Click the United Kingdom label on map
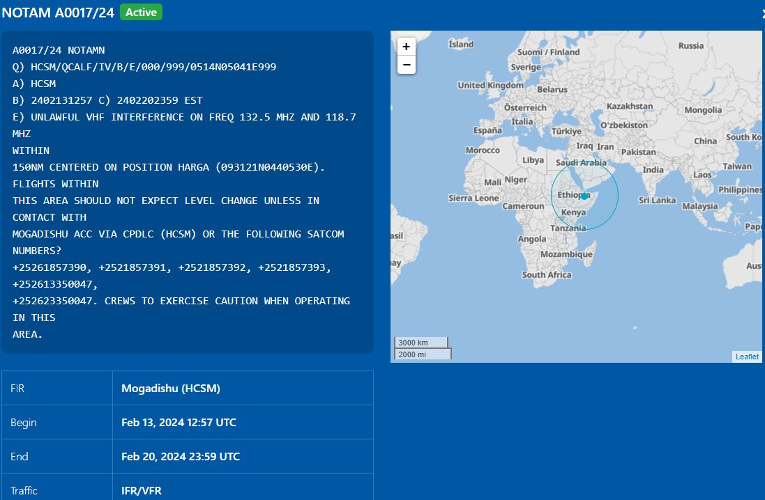The width and height of the screenshot is (765, 500). 490,85
